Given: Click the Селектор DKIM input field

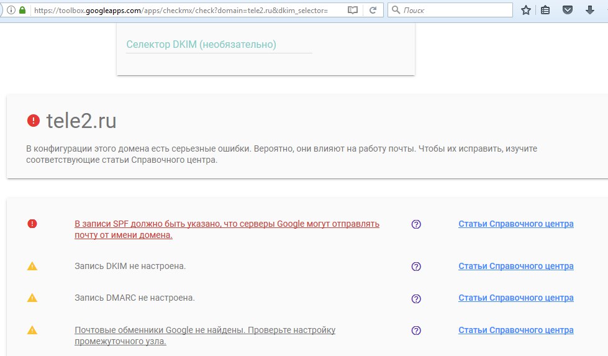Looking at the screenshot, I should [x=219, y=45].
